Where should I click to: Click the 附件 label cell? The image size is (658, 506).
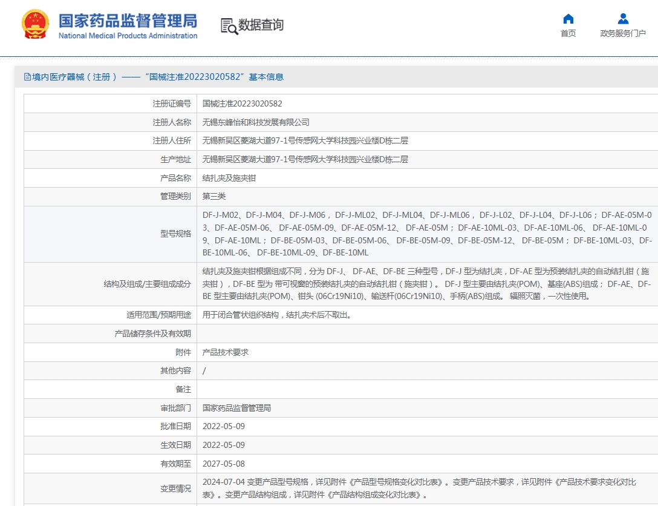[x=110, y=352]
